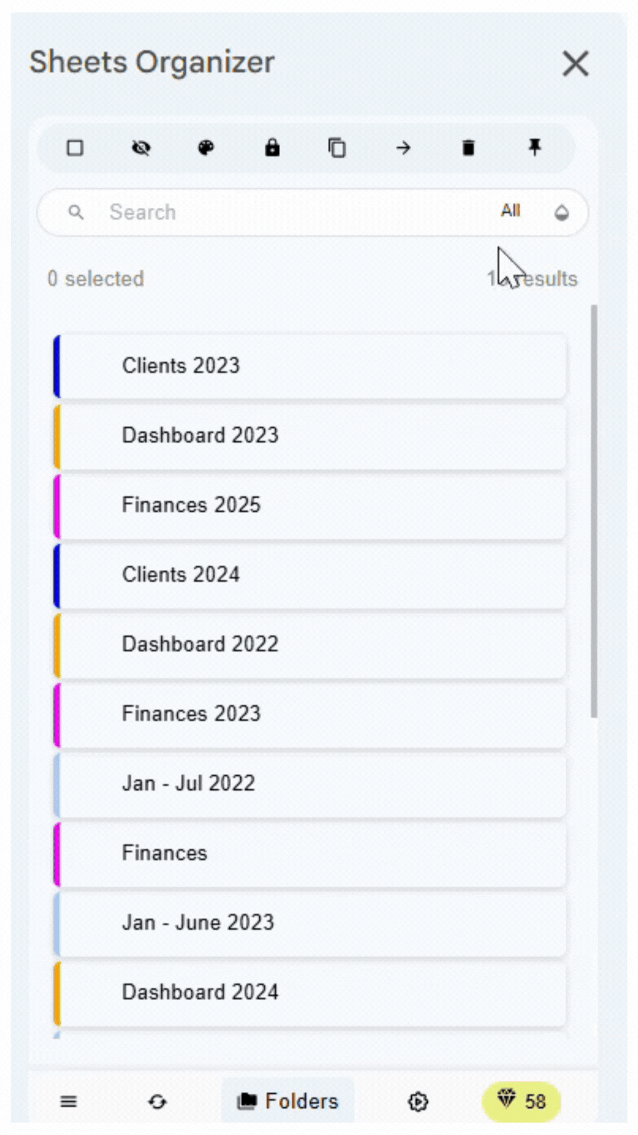
Task: Select all sheets with the checkbox icon
Action: pyautogui.click(x=75, y=148)
